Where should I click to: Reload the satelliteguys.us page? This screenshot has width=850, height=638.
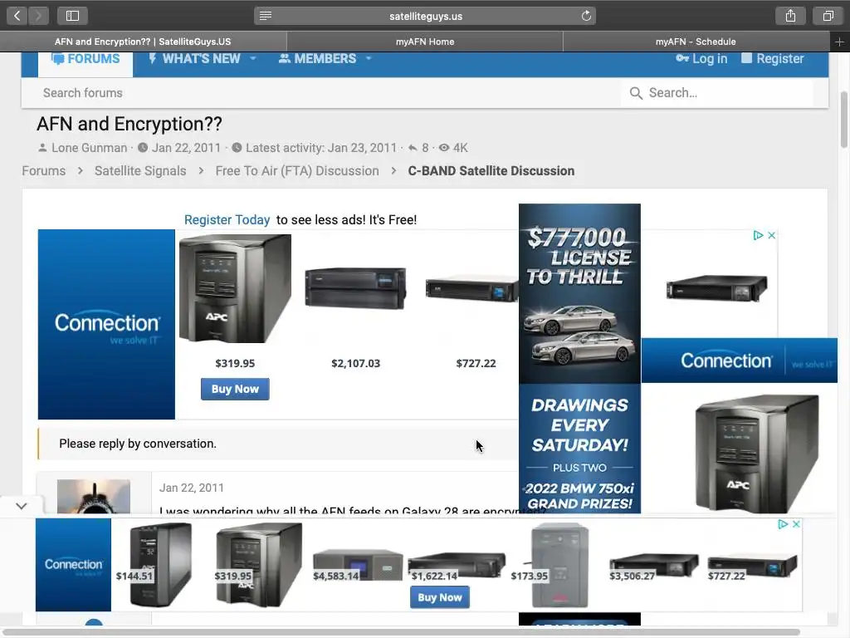point(586,16)
